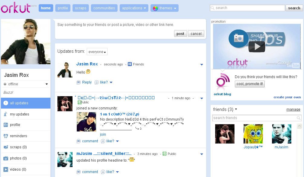Play the Share Your Photos promotion video
This screenshot has width=304, height=177.
pos(257,47)
